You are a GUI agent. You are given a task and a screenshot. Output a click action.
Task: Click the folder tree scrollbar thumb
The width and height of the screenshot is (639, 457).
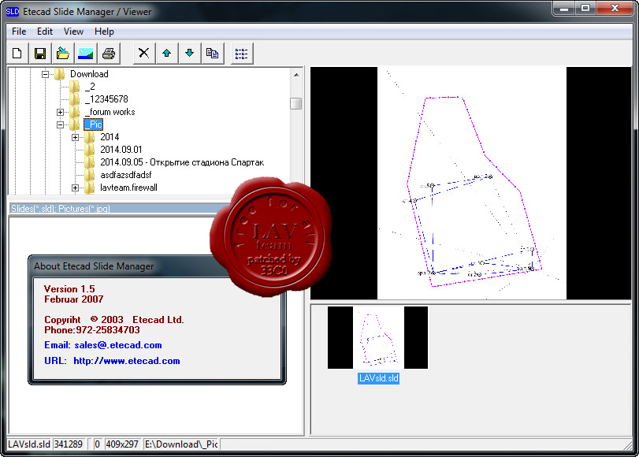(296, 103)
